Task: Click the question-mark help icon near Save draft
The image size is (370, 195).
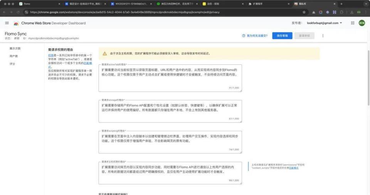Action: (x=244, y=36)
